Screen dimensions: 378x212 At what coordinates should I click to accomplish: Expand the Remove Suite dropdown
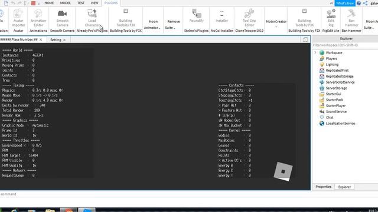click(x=173, y=25)
